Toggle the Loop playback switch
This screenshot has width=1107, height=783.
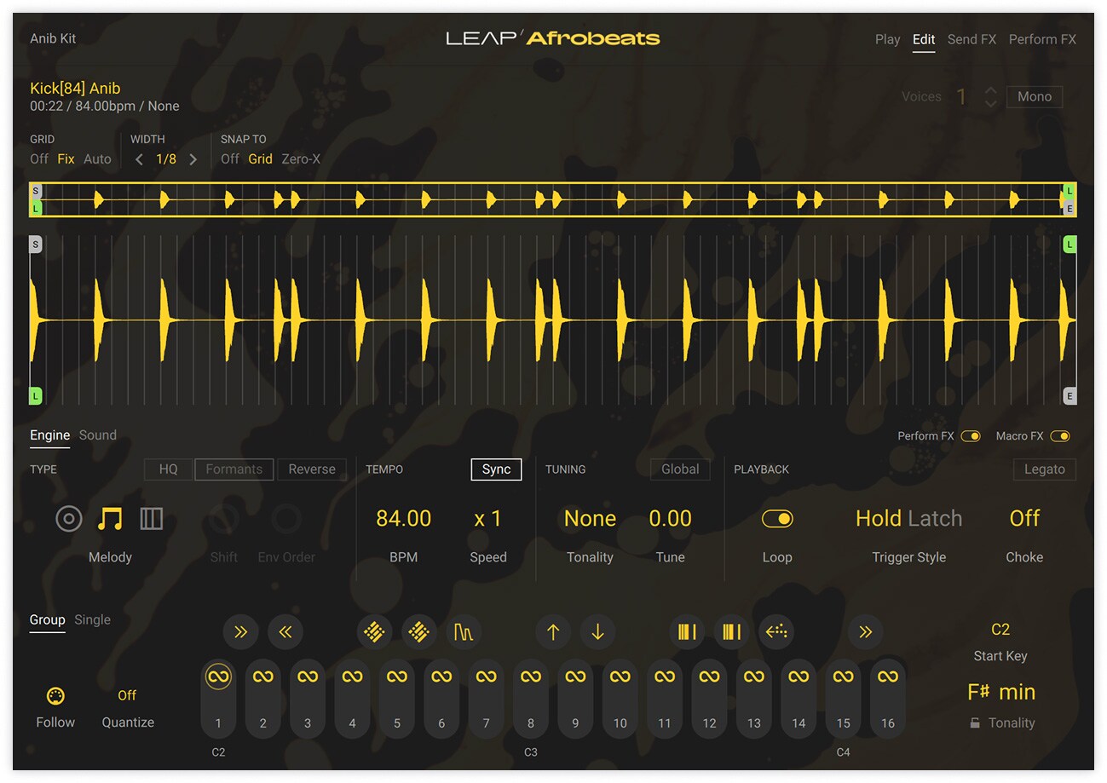click(776, 519)
